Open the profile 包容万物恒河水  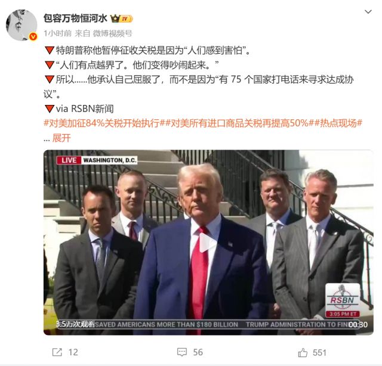point(75,18)
